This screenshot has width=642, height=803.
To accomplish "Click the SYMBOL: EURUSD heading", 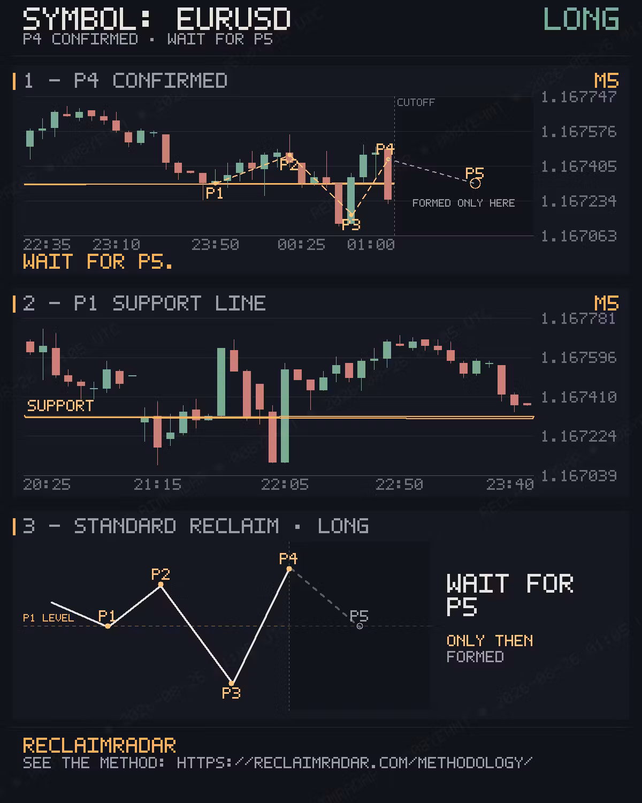I will [x=157, y=19].
